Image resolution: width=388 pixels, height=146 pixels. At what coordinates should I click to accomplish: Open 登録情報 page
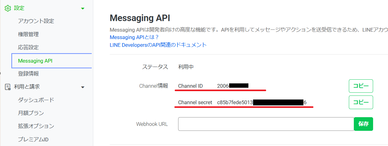[28, 74]
